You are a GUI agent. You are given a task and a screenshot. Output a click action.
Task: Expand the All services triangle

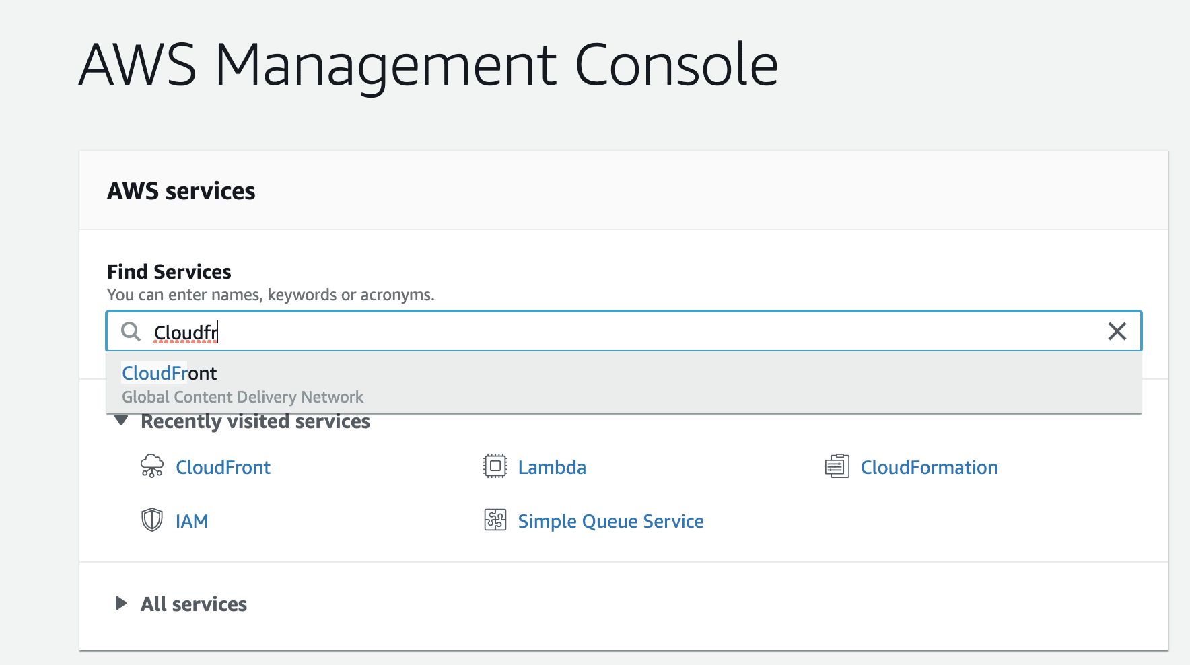[121, 603]
